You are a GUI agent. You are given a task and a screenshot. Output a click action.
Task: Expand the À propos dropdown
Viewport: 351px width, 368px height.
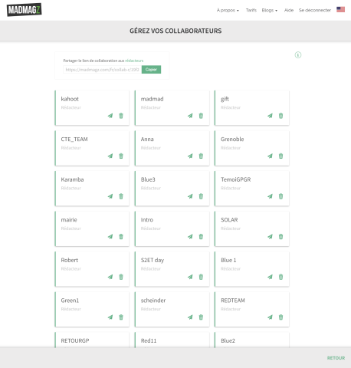(228, 10)
